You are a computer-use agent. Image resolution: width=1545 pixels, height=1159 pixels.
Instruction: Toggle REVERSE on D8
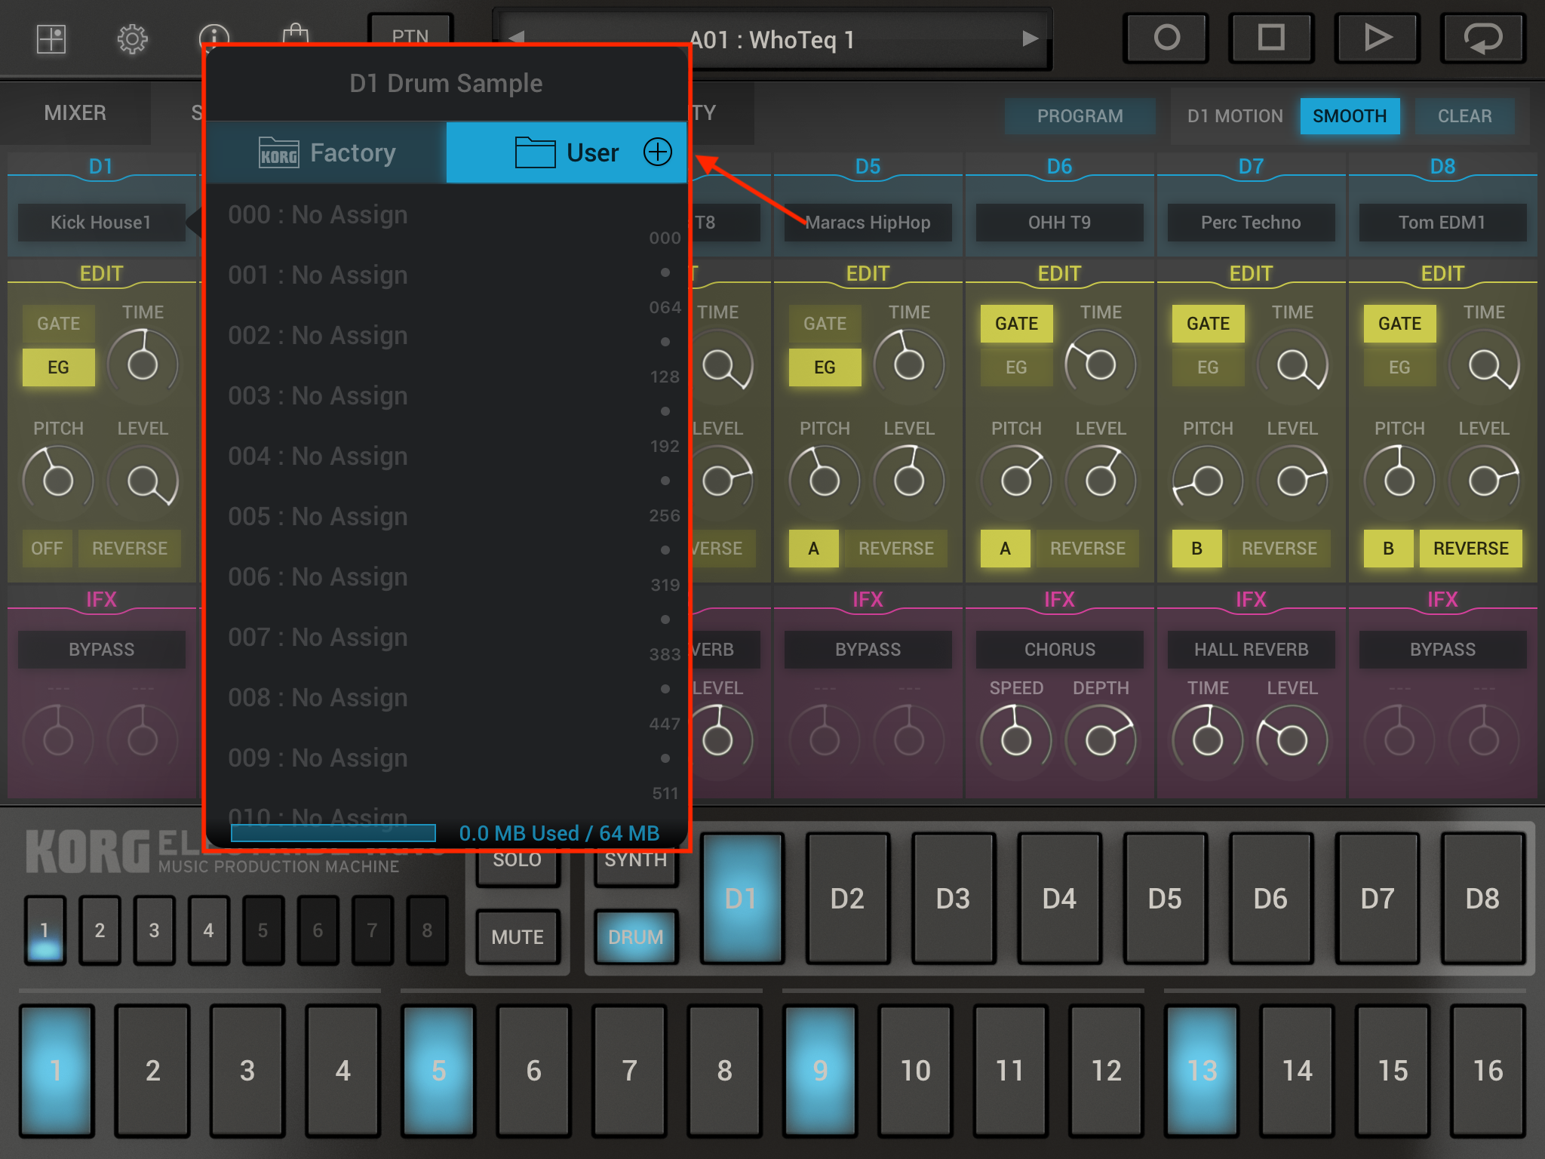[x=1470, y=549]
